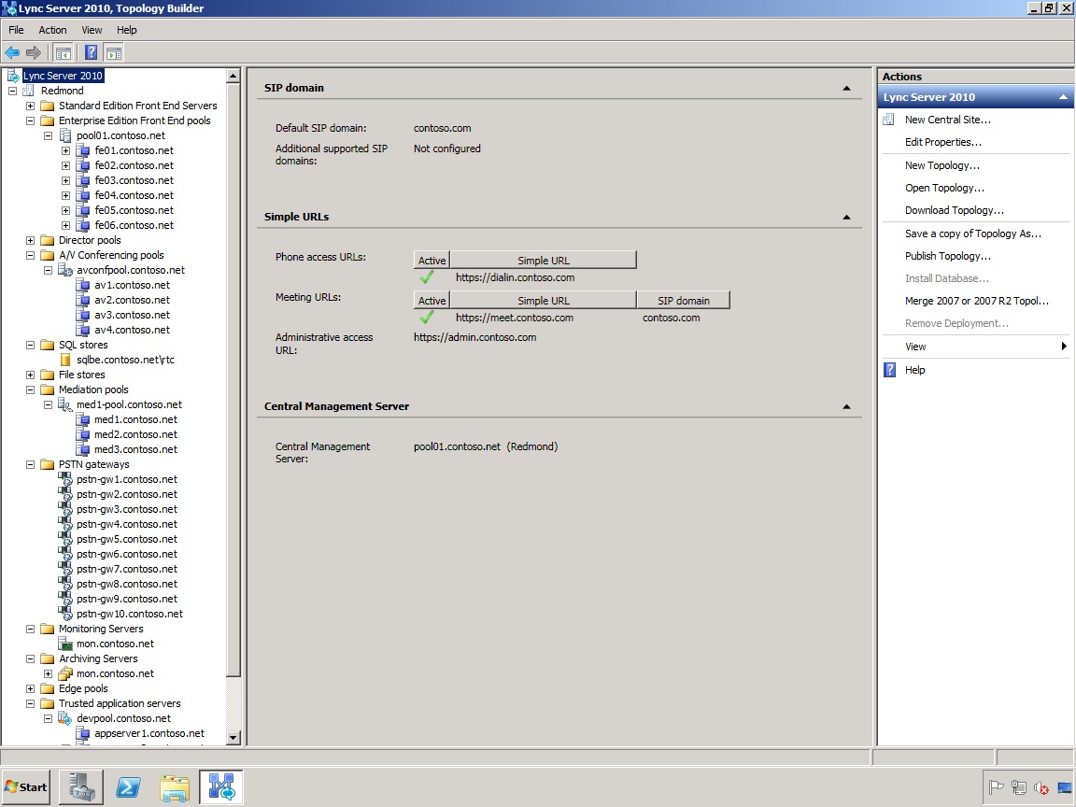Click the avconfpool.contoso.net pool icon
The height and width of the screenshot is (807, 1076).
pos(65,270)
